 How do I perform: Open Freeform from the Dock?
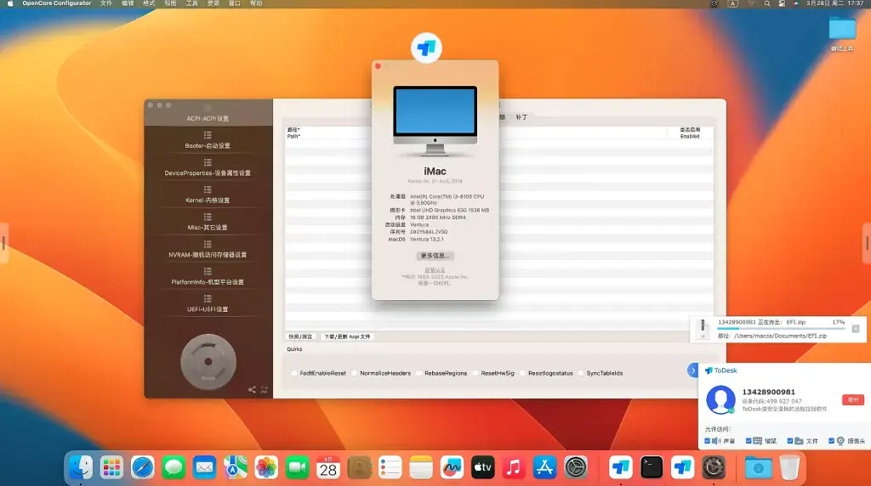(x=453, y=467)
